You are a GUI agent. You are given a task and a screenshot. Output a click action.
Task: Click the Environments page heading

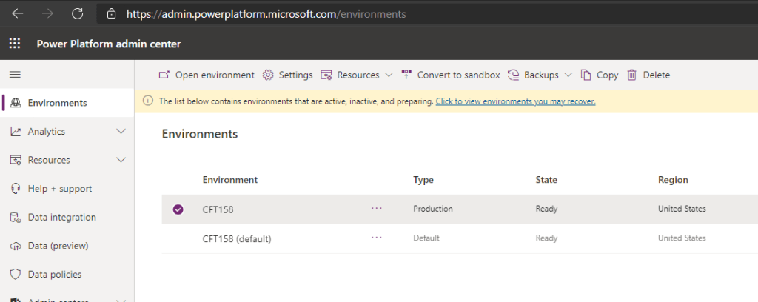pos(200,134)
